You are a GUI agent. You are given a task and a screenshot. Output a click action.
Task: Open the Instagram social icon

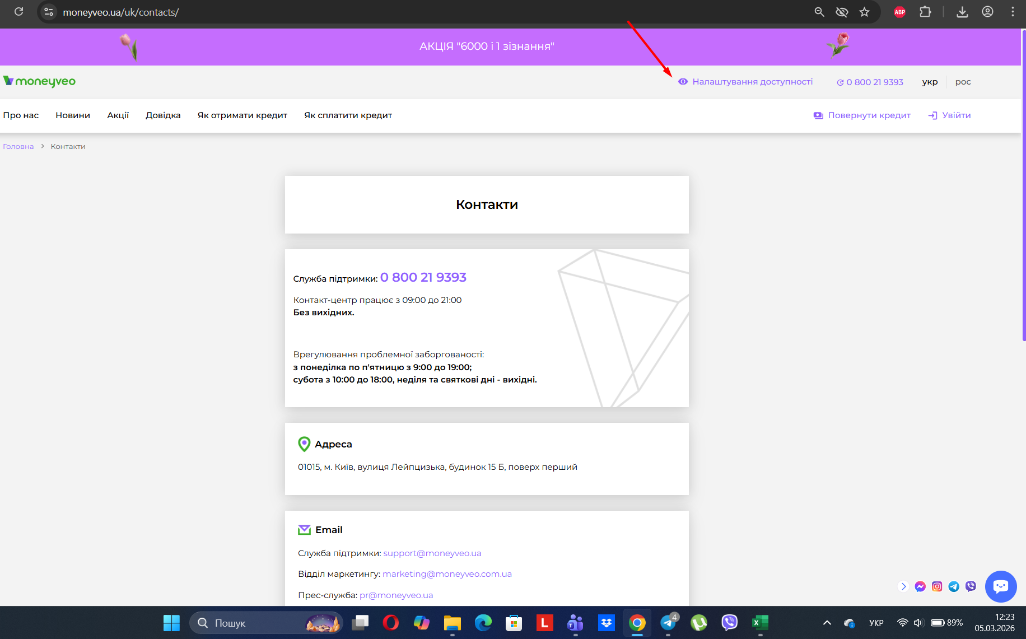pos(937,586)
